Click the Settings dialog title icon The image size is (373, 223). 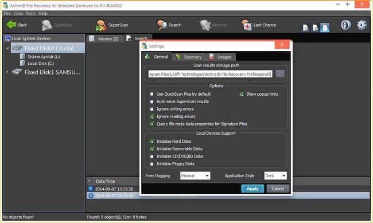pyautogui.click(x=144, y=46)
